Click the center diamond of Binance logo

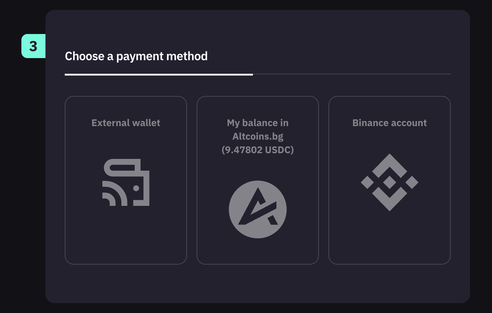point(390,182)
